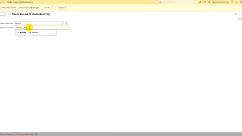Click the search value input field
The width and height of the screenshot is (242, 136).
point(41,28)
